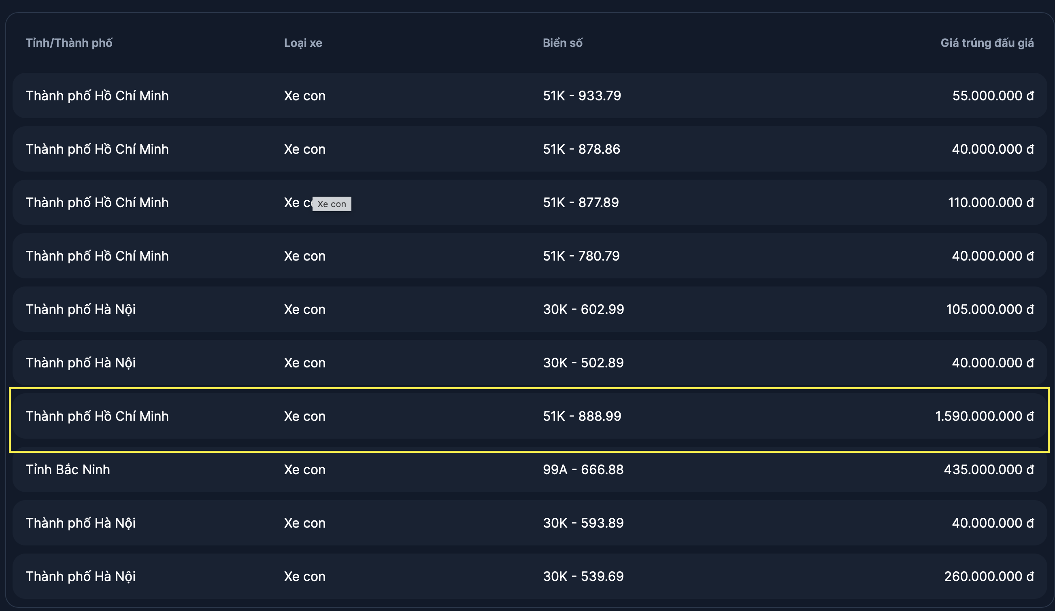1055x611 pixels.
Task: Click the Tỉnh Bắc Ninh row
Action: point(530,469)
